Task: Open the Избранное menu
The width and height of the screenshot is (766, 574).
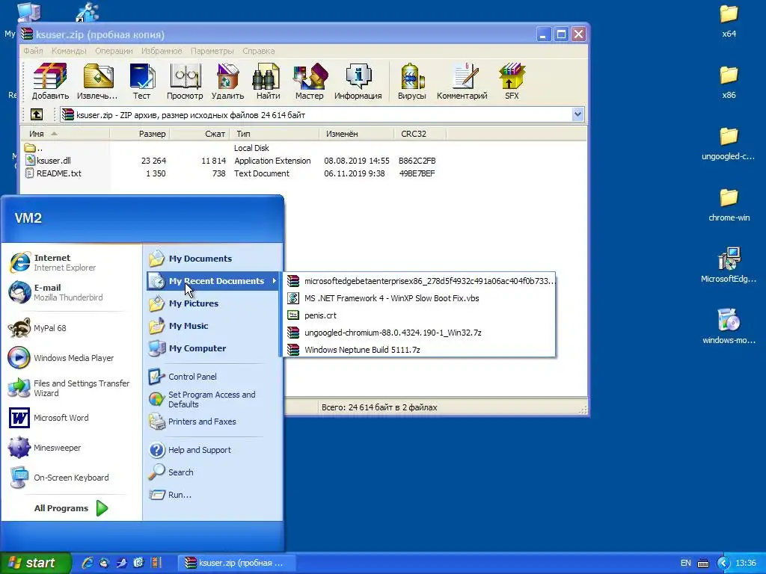Action: click(162, 51)
